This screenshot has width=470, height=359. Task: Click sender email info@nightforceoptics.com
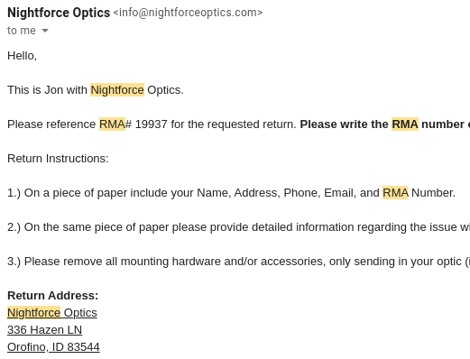click(188, 13)
